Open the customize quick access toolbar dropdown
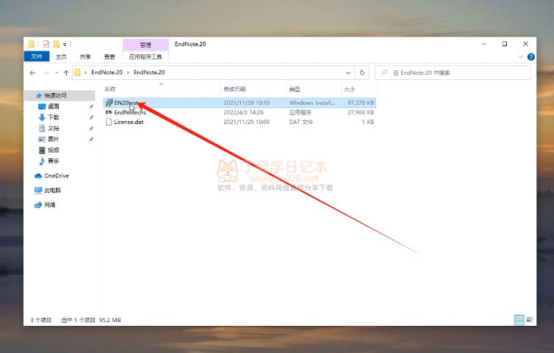 click(65, 44)
